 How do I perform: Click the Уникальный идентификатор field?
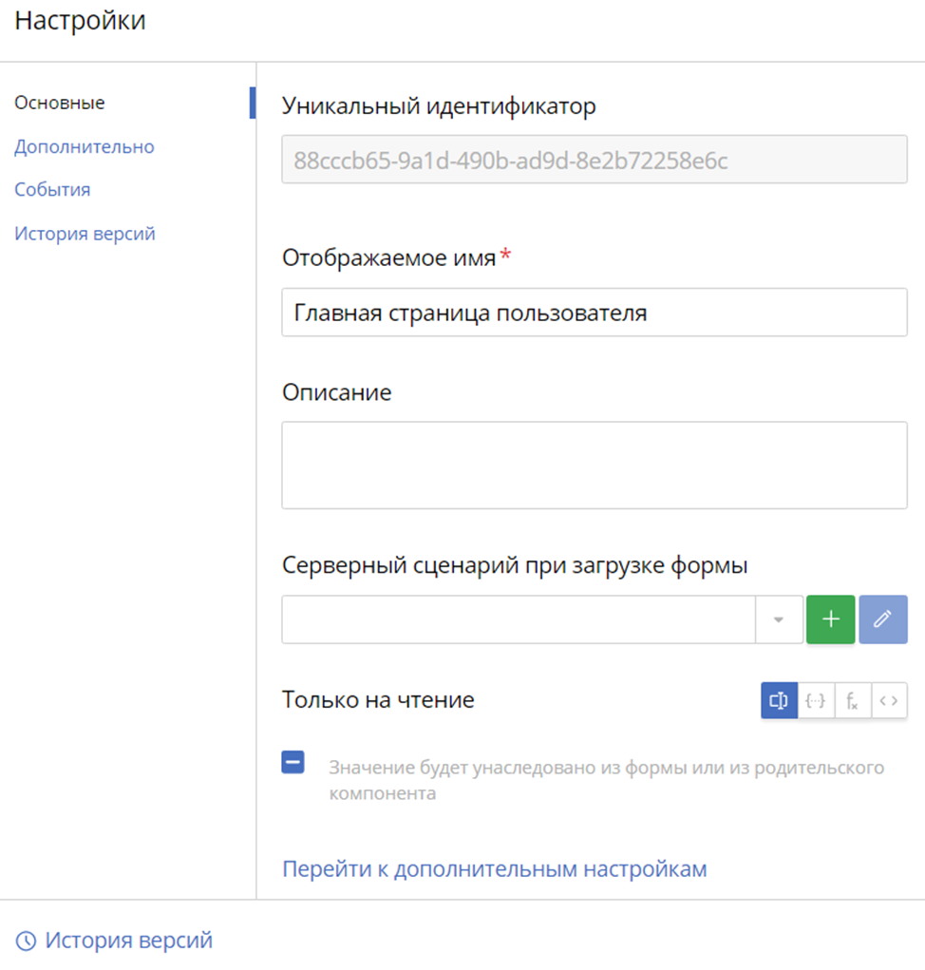[x=595, y=159]
